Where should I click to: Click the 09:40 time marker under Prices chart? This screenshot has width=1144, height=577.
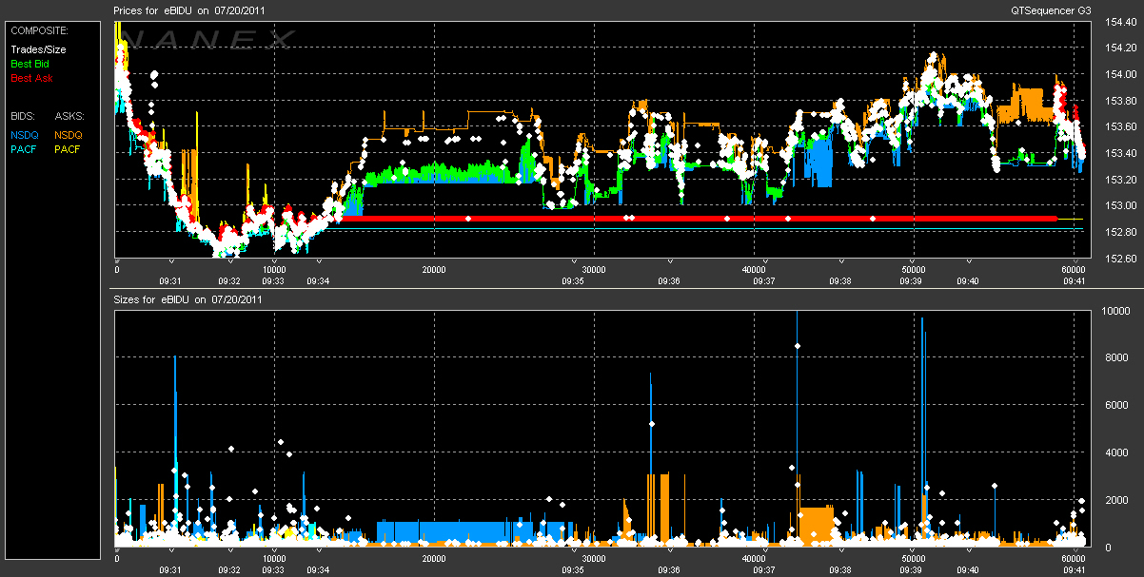[x=968, y=280]
